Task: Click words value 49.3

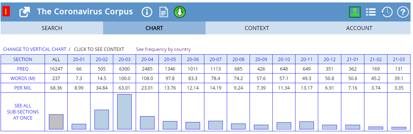Action: (307, 78)
